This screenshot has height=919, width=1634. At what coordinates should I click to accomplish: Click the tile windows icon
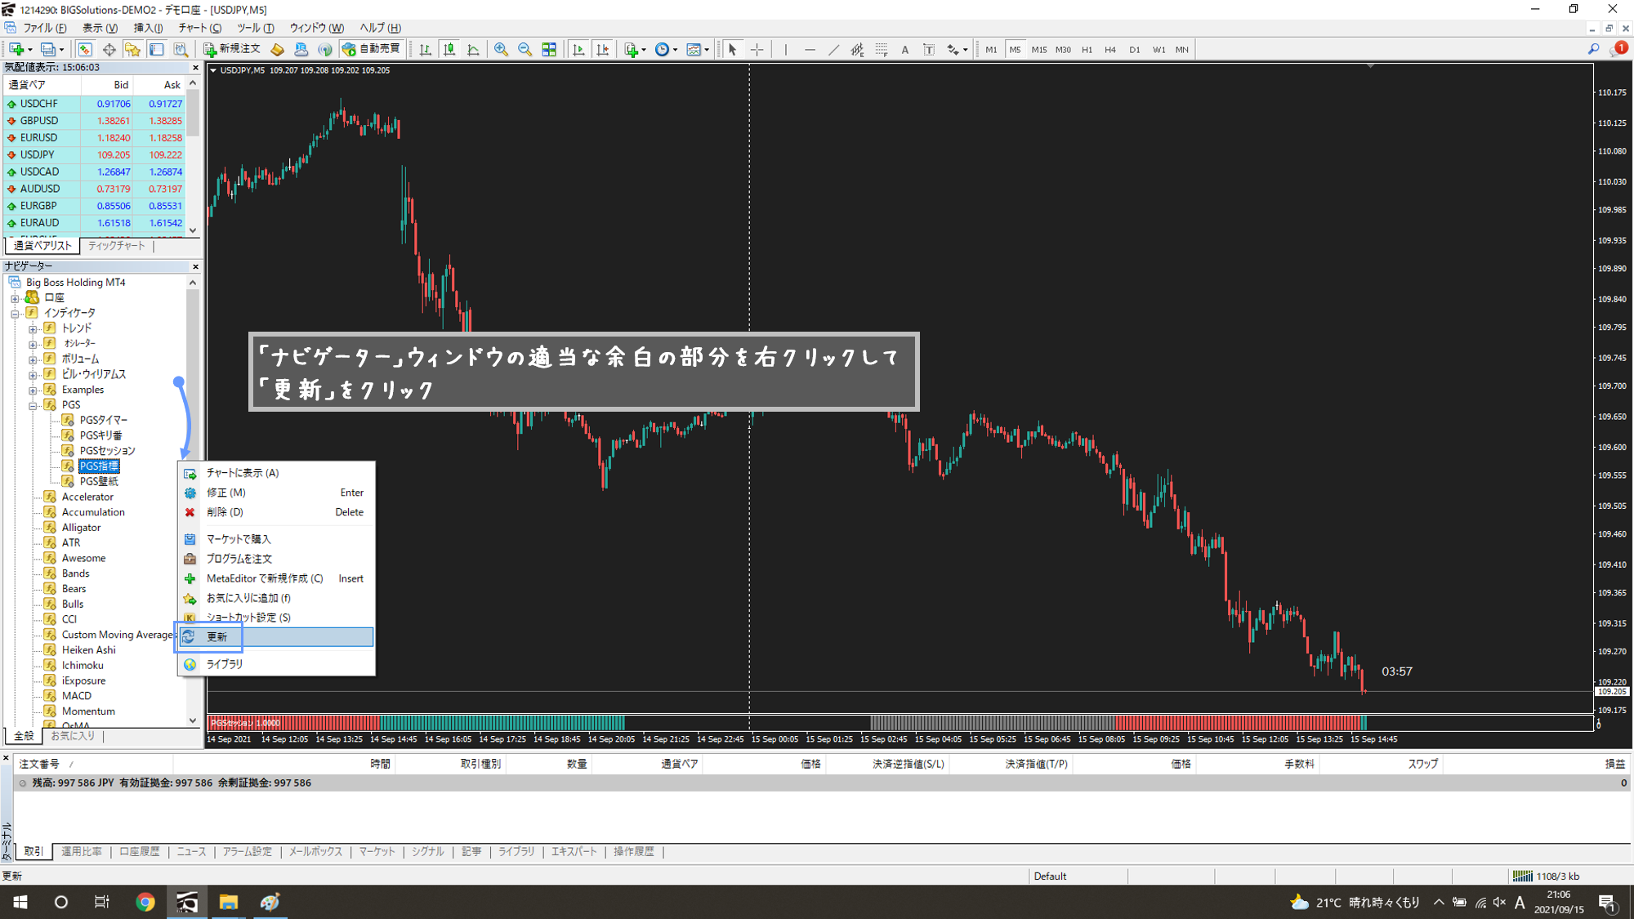pos(549,50)
